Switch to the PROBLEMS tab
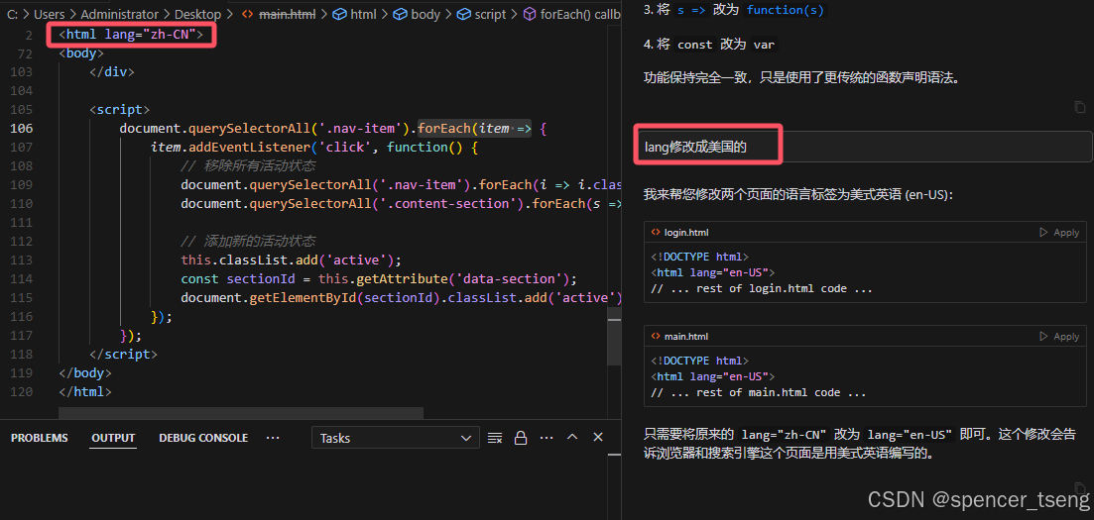 39,438
